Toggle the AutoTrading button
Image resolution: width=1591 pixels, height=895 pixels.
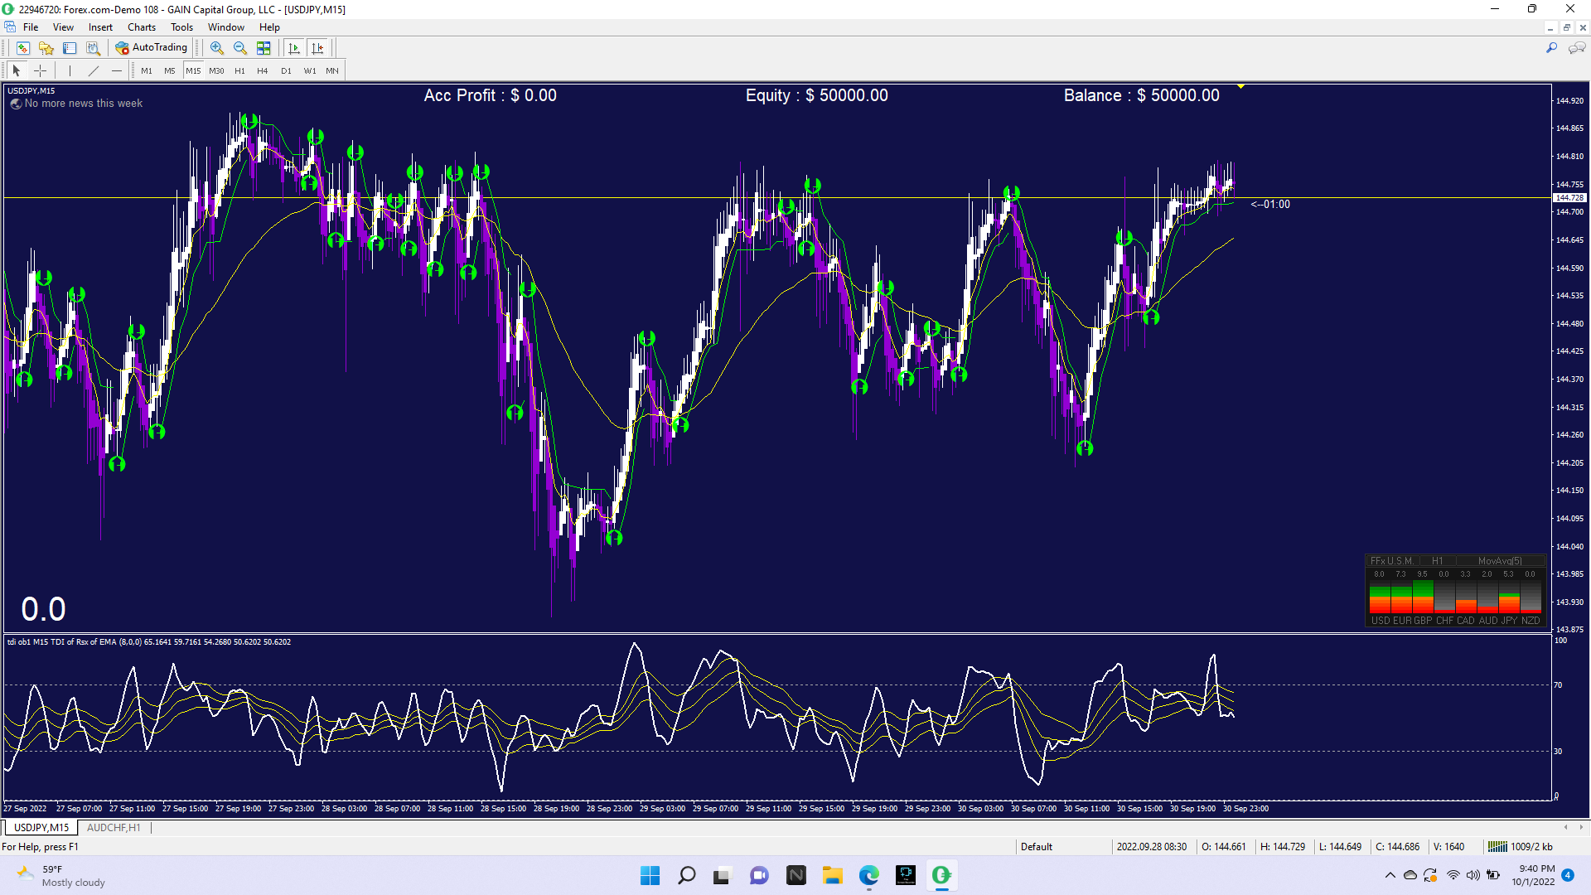pos(152,48)
